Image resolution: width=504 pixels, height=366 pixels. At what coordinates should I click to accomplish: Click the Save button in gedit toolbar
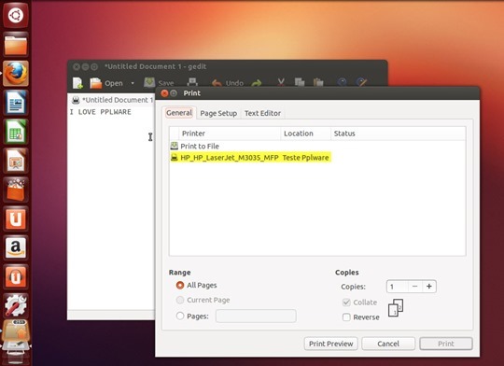click(159, 83)
